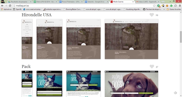This screenshot has height=97, width=182.
Task: Open the Pack heading link
Action: click(26, 67)
